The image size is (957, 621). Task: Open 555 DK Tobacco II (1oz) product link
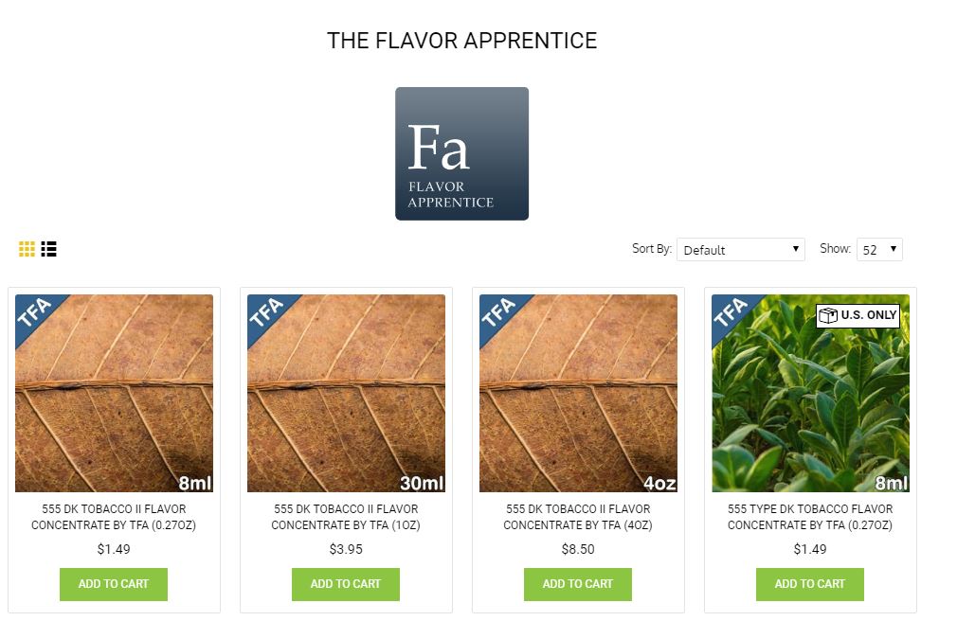pyautogui.click(x=346, y=517)
